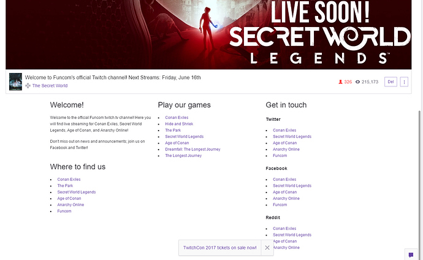The image size is (423, 260).
Task: Click the Get in touch heading
Action: tap(286, 105)
